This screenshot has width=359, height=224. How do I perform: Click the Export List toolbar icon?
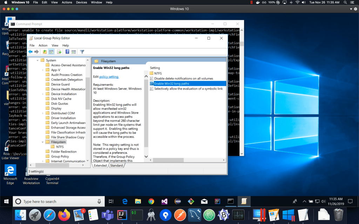[x=59, y=52]
